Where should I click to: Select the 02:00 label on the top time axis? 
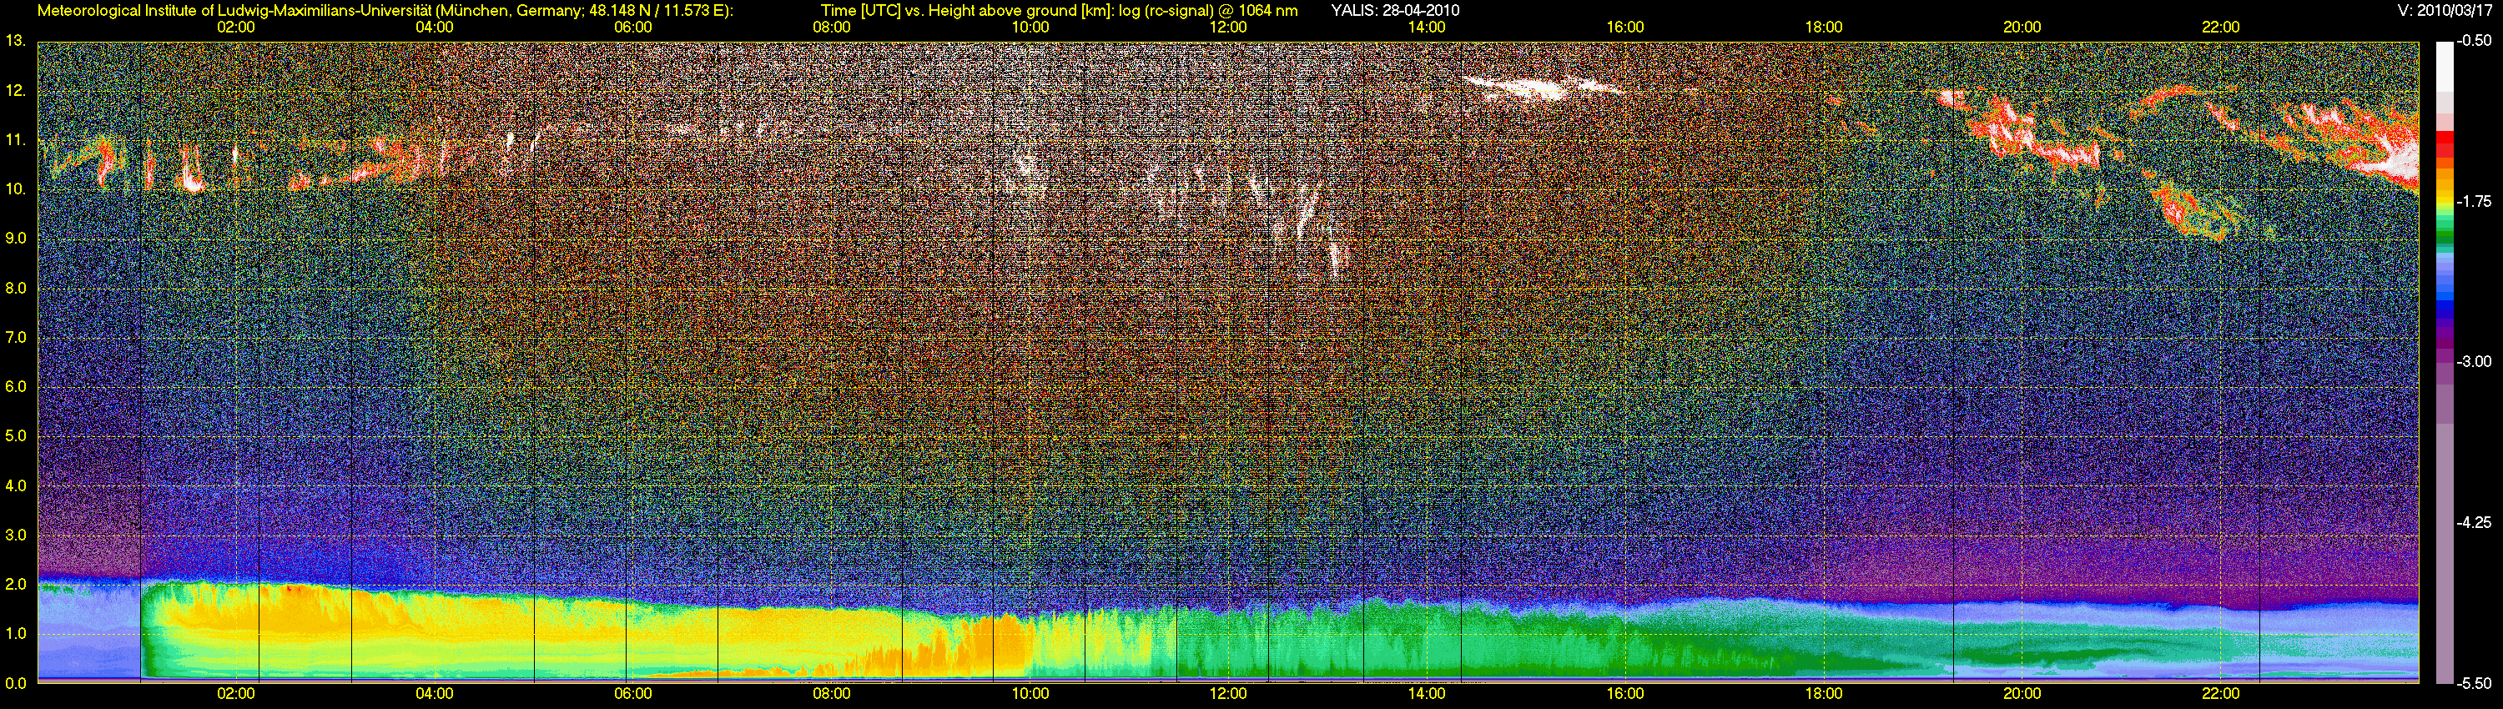coord(236,28)
